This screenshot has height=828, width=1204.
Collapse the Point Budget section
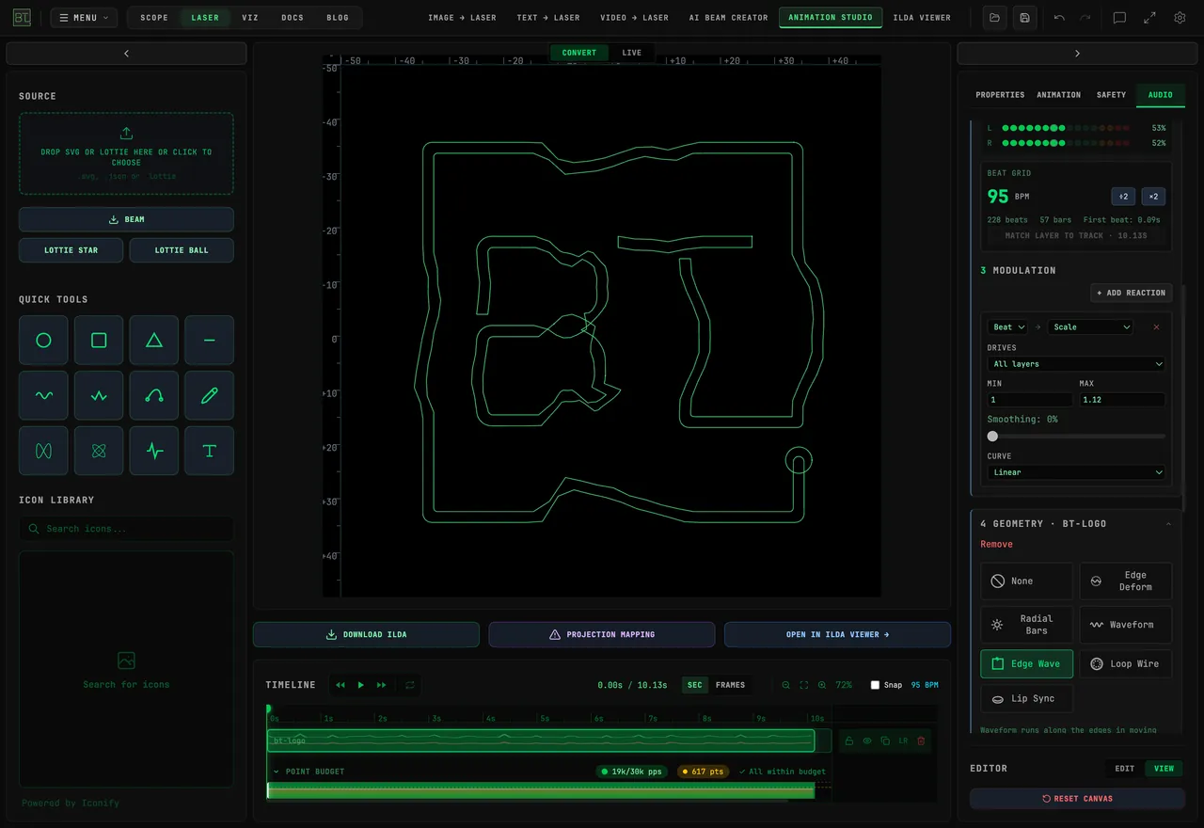point(277,772)
